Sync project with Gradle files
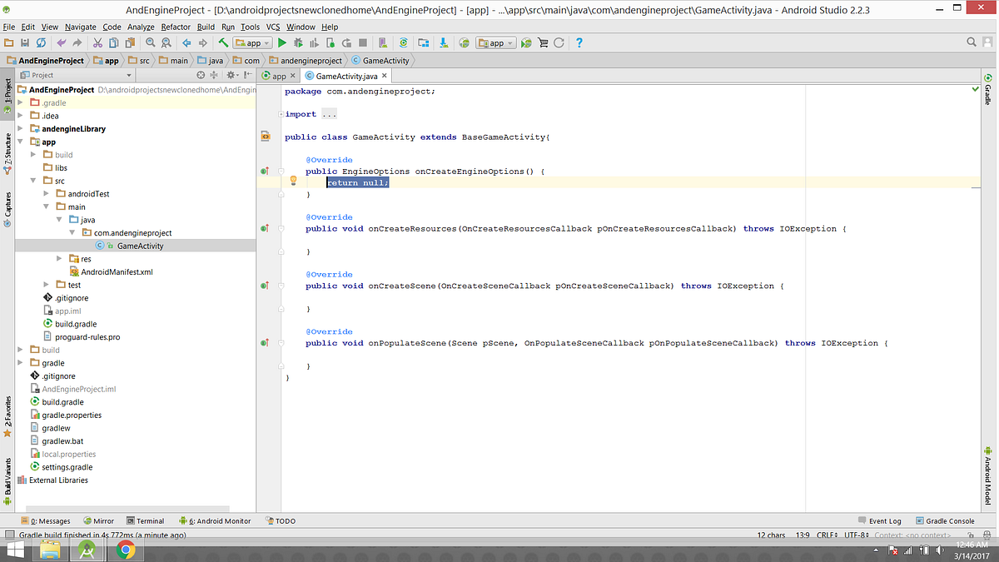 click(x=404, y=42)
